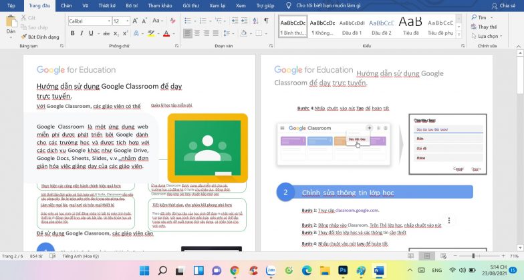Screen dimensions: 524x280
Task: Click the Chia sẻ share button
Action: 507,5
